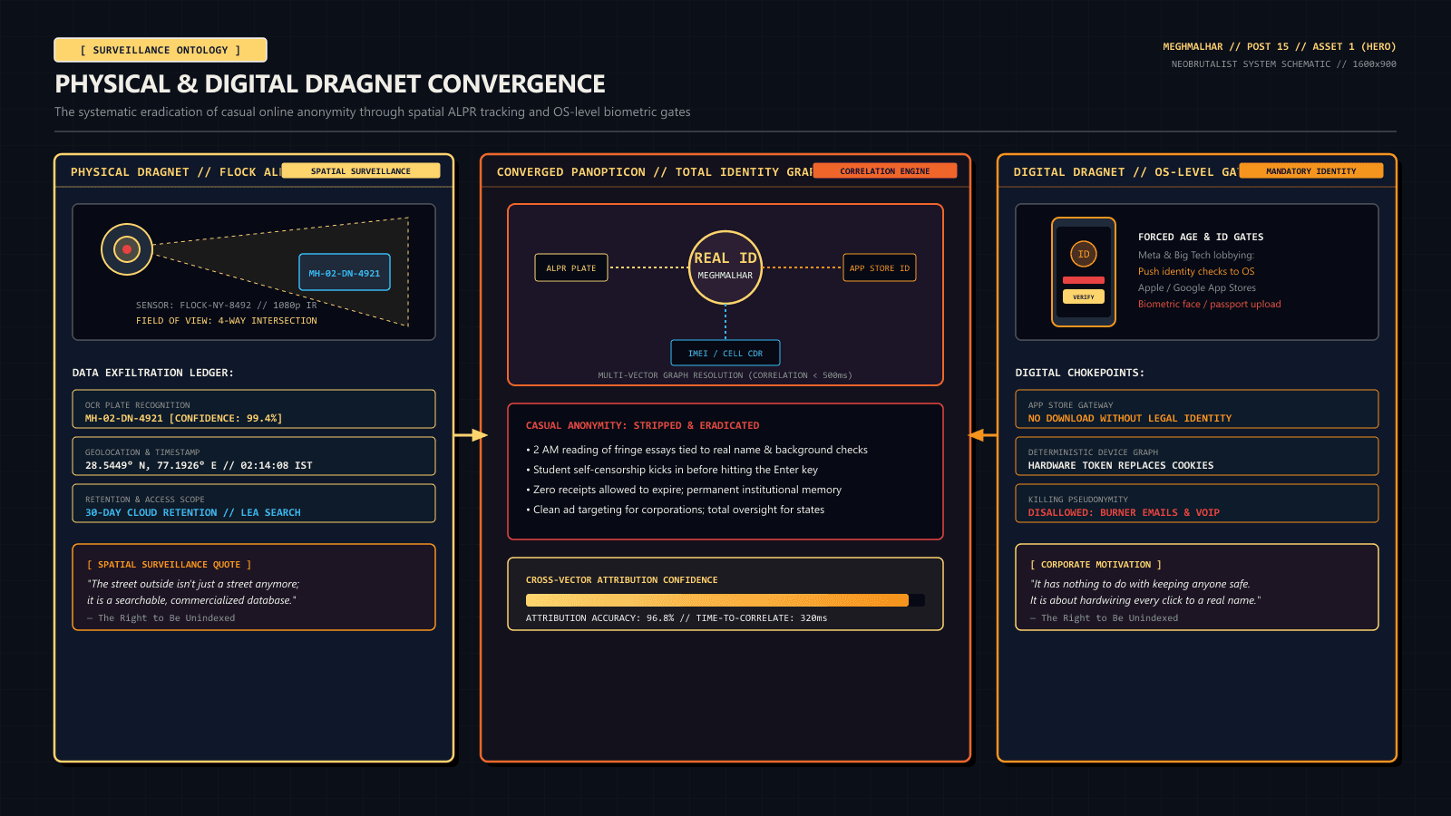Click 'CASUAL ANONYMITY: STRIPPED & ERADICATED' heading

tap(643, 425)
